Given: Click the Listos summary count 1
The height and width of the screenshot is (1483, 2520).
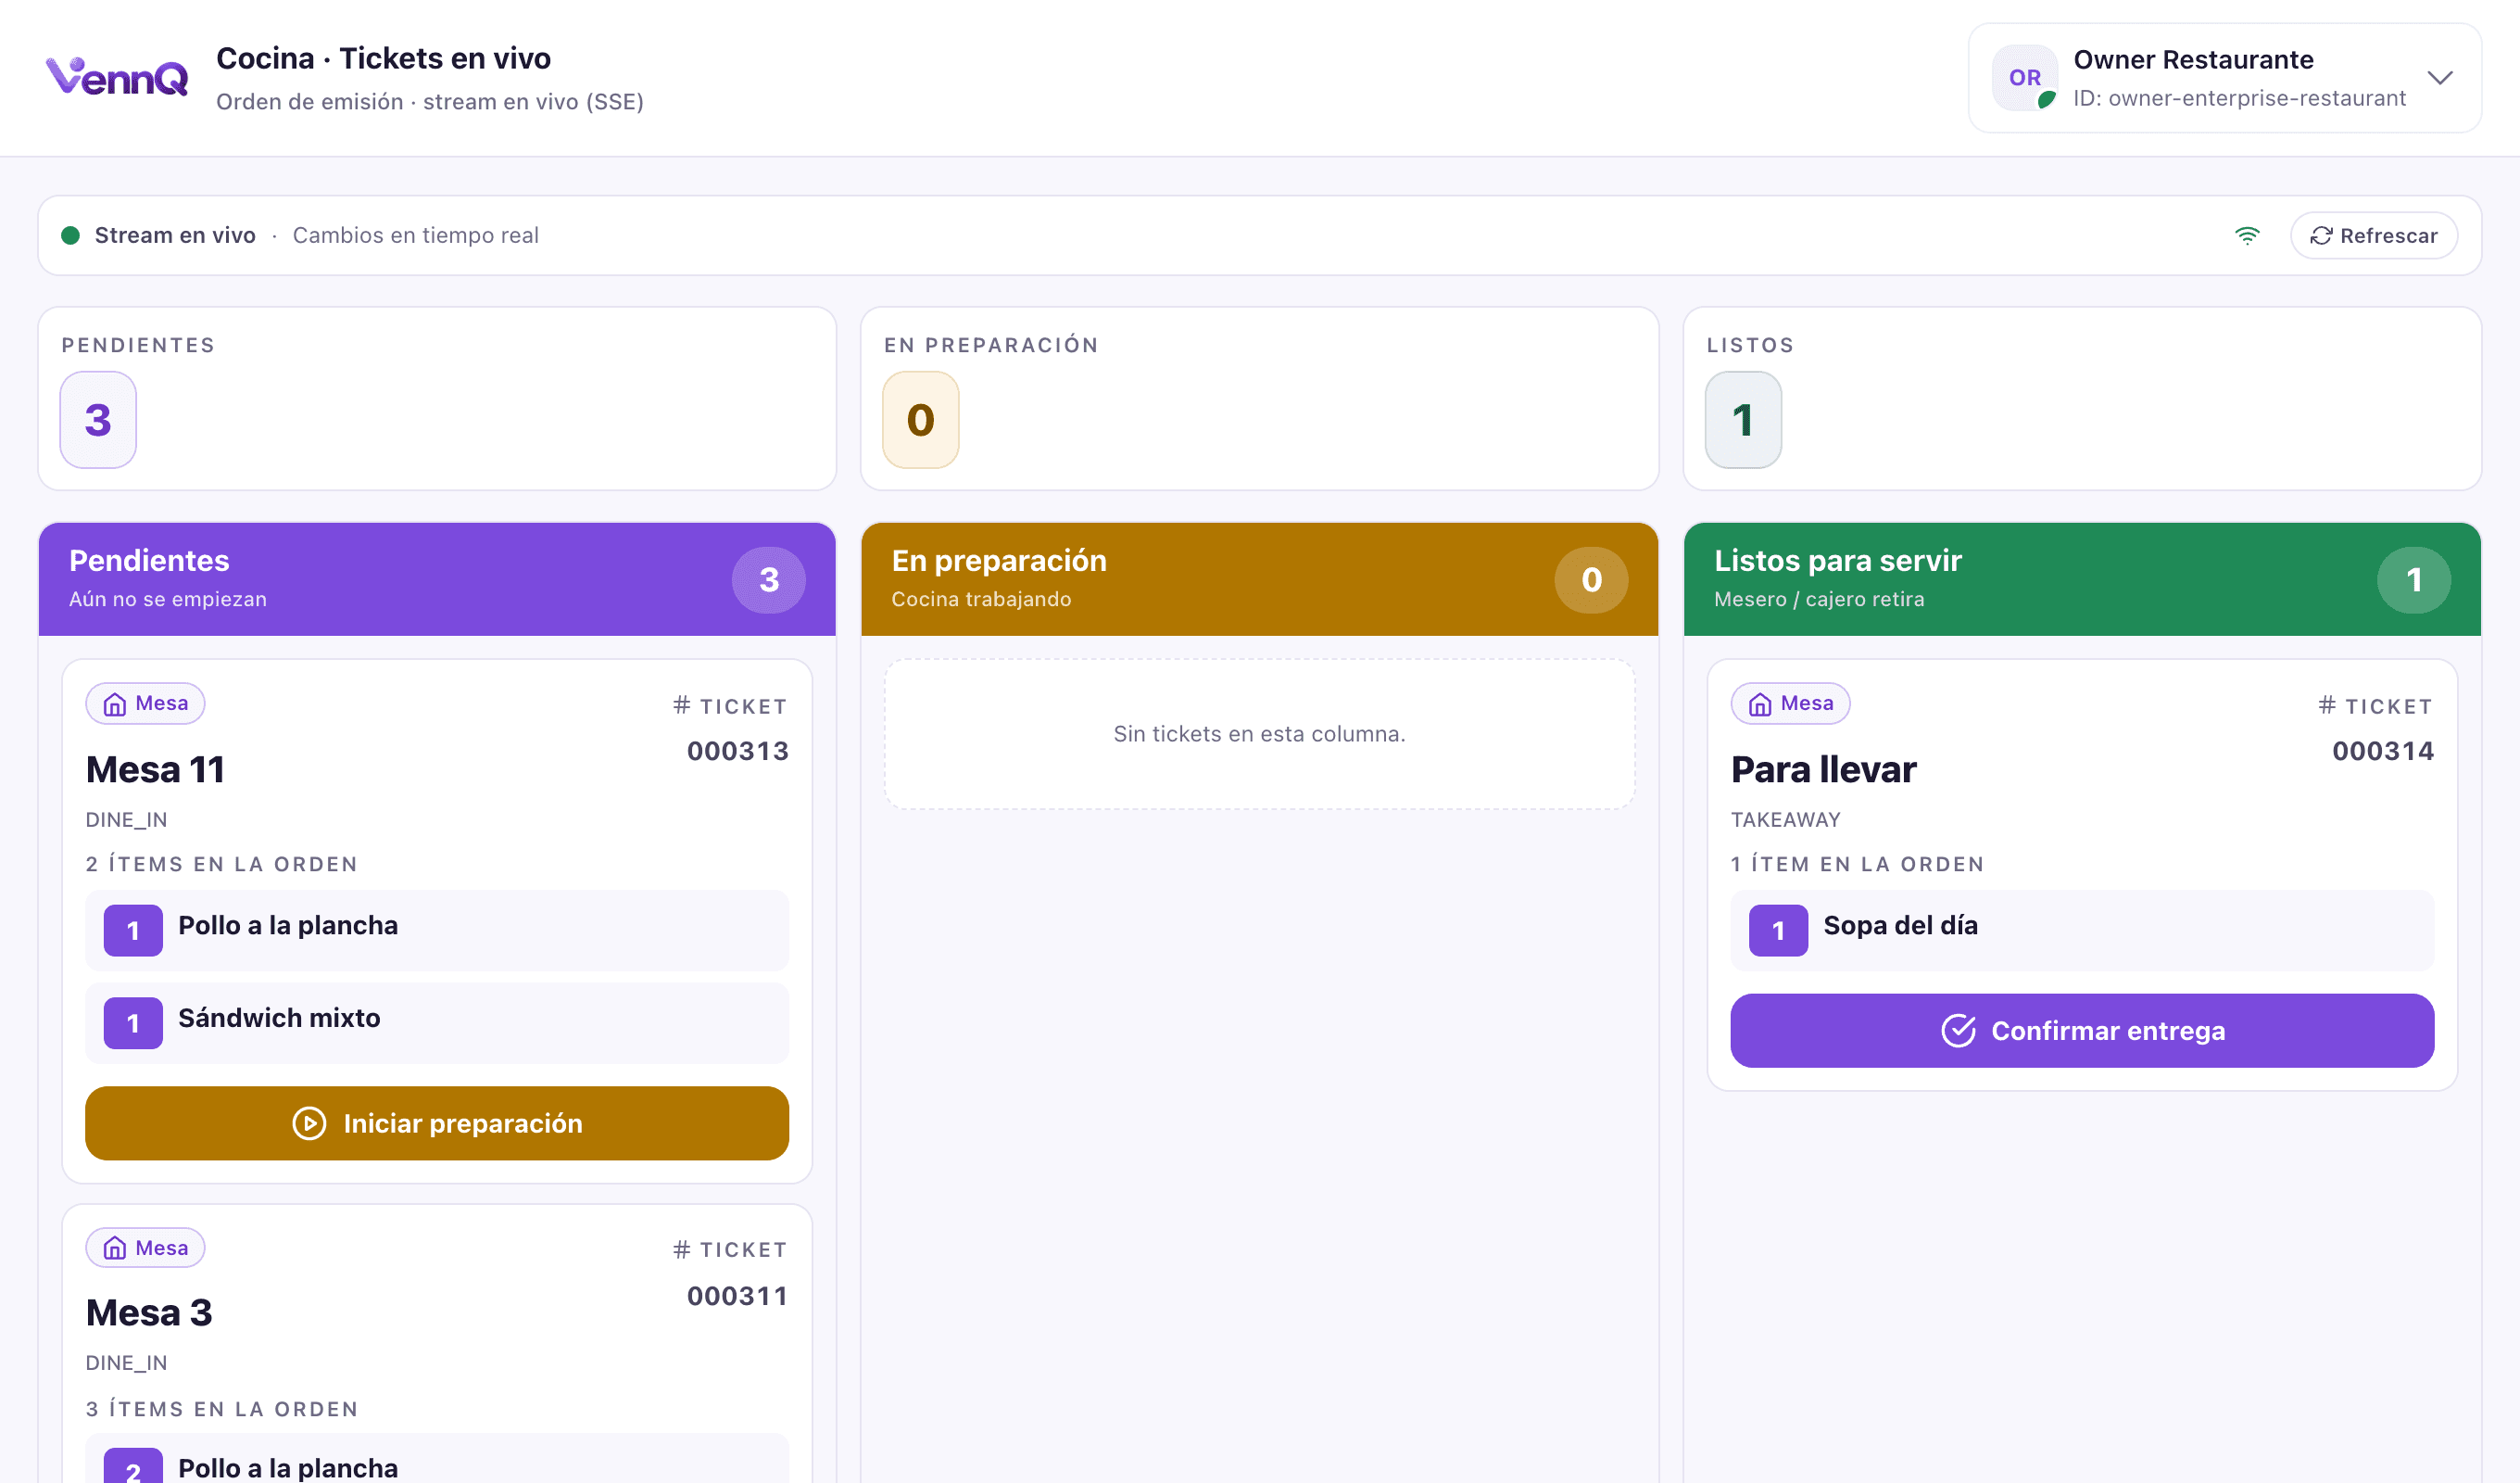Looking at the screenshot, I should coord(1743,419).
